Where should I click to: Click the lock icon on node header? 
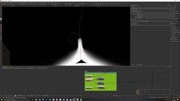169,9
